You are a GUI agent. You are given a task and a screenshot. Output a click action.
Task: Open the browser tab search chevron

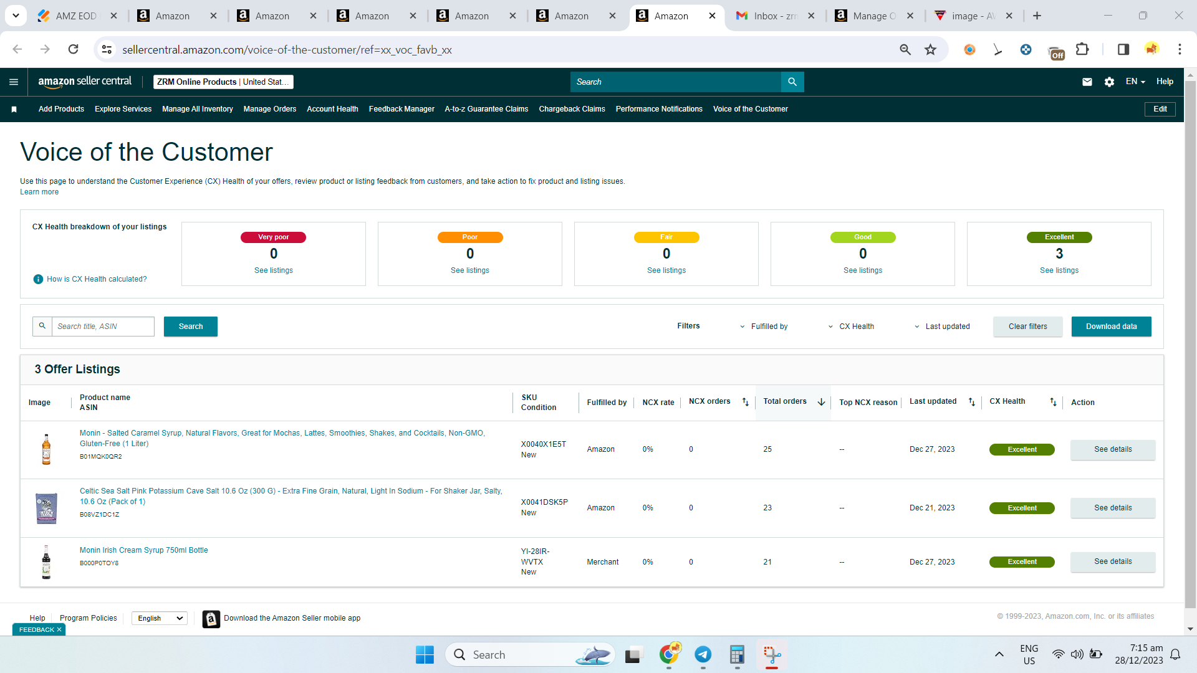[x=16, y=16]
